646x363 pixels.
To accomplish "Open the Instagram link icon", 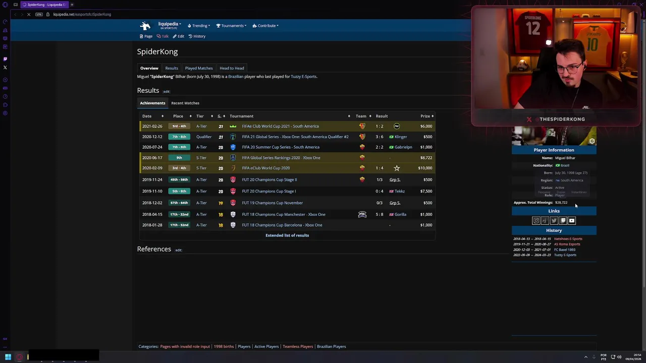I will 536,220.
